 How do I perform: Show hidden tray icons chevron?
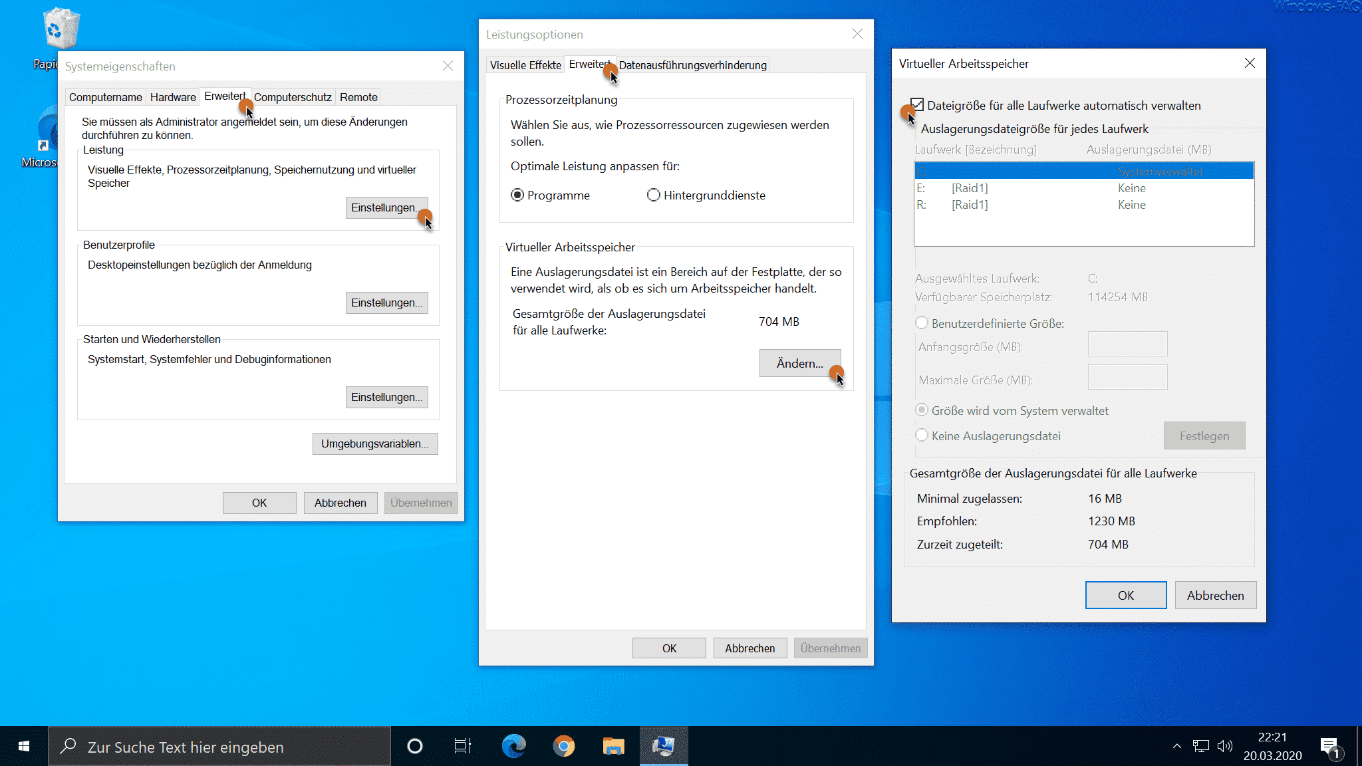(1176, 746)
